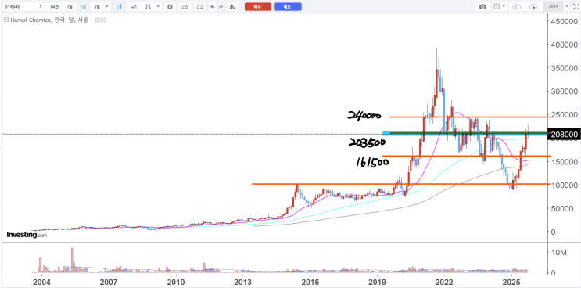Undo the last chart action

(212, 7)
